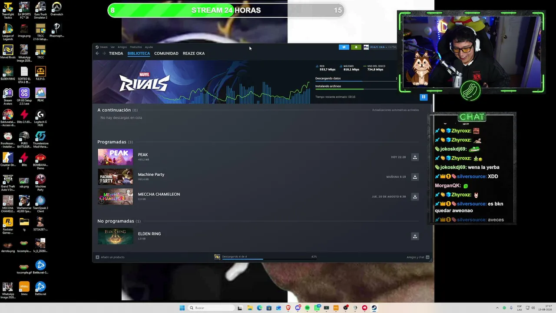
Task: Select the EA SPORTS FC 26 desktop icon
Action: (24, 10)
